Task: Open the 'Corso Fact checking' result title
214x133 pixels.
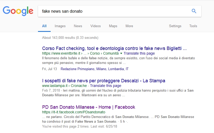Action: (x=114, y=48)
